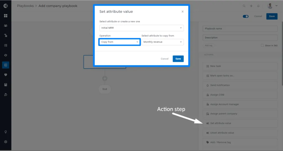Expand the user avatar menu chevron

coord(276,6)
